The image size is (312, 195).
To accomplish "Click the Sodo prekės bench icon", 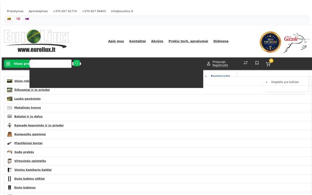I will [10, 152].
